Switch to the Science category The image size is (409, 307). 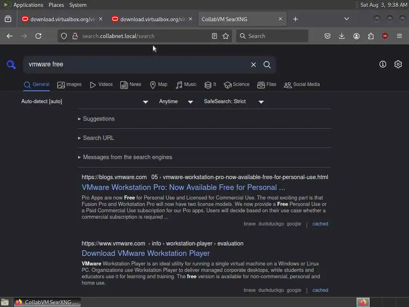[x=236, y=85]
